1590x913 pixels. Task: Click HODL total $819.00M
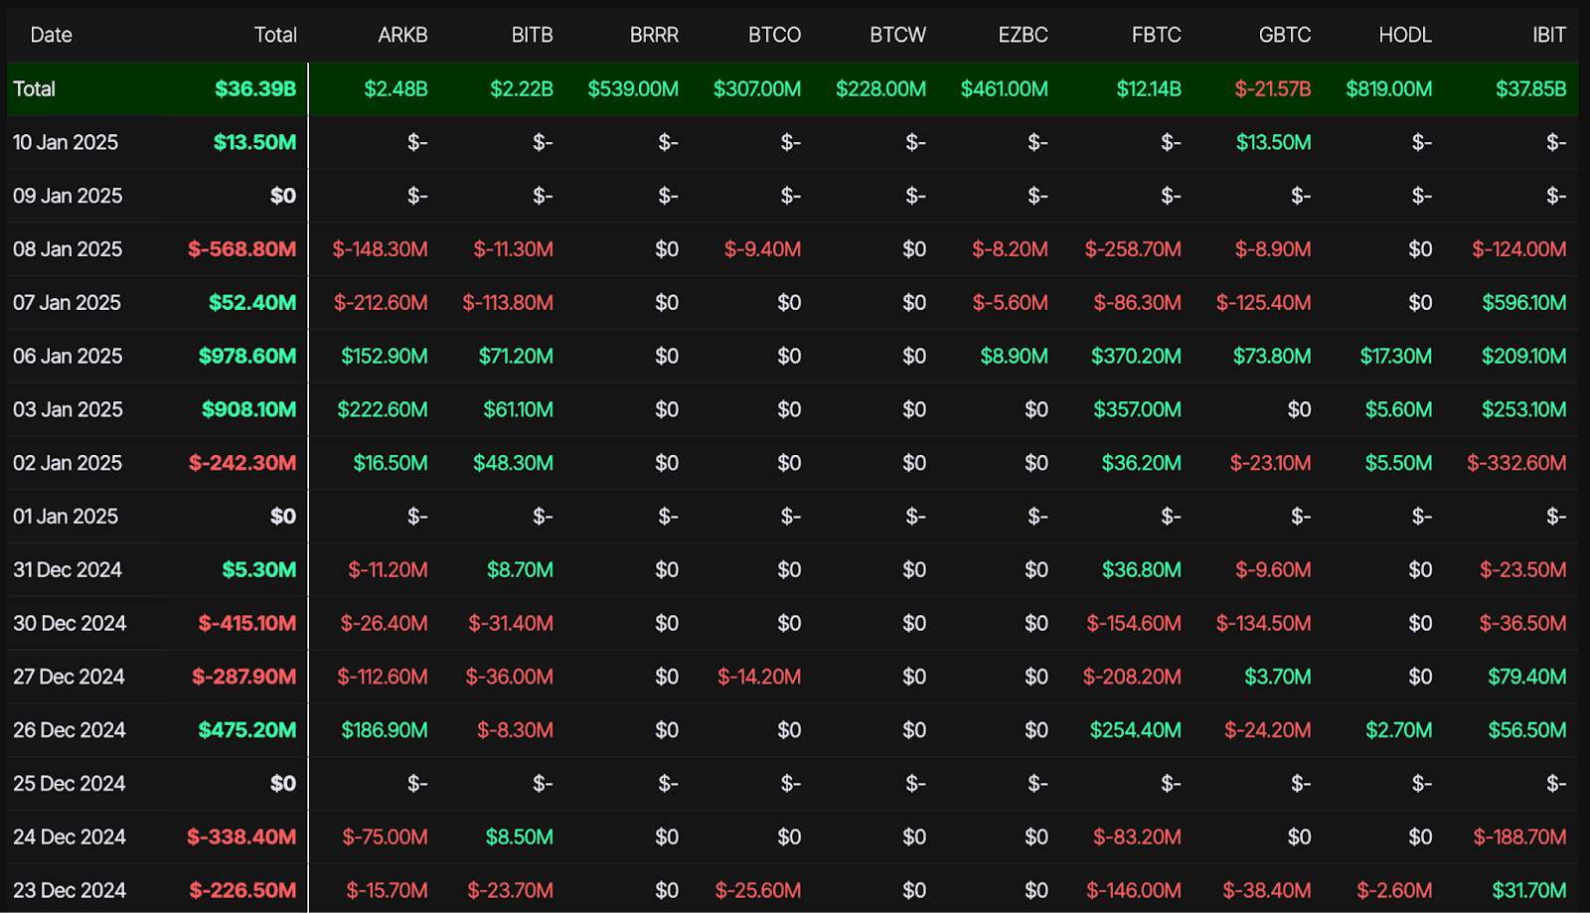[1388, 88]
